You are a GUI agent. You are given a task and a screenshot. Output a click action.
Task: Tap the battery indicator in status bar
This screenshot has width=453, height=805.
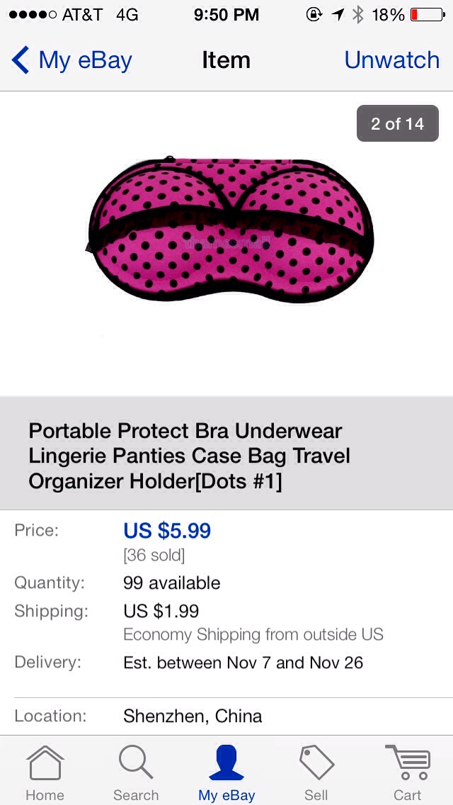[x=428, y=15]
